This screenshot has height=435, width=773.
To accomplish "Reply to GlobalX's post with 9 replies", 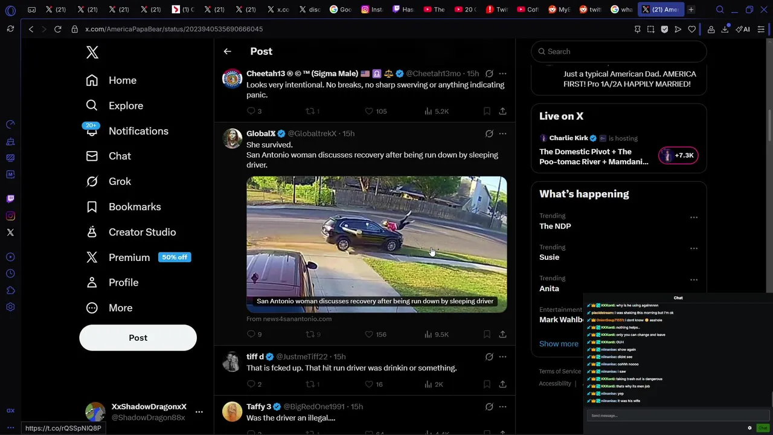I will 251,334.
